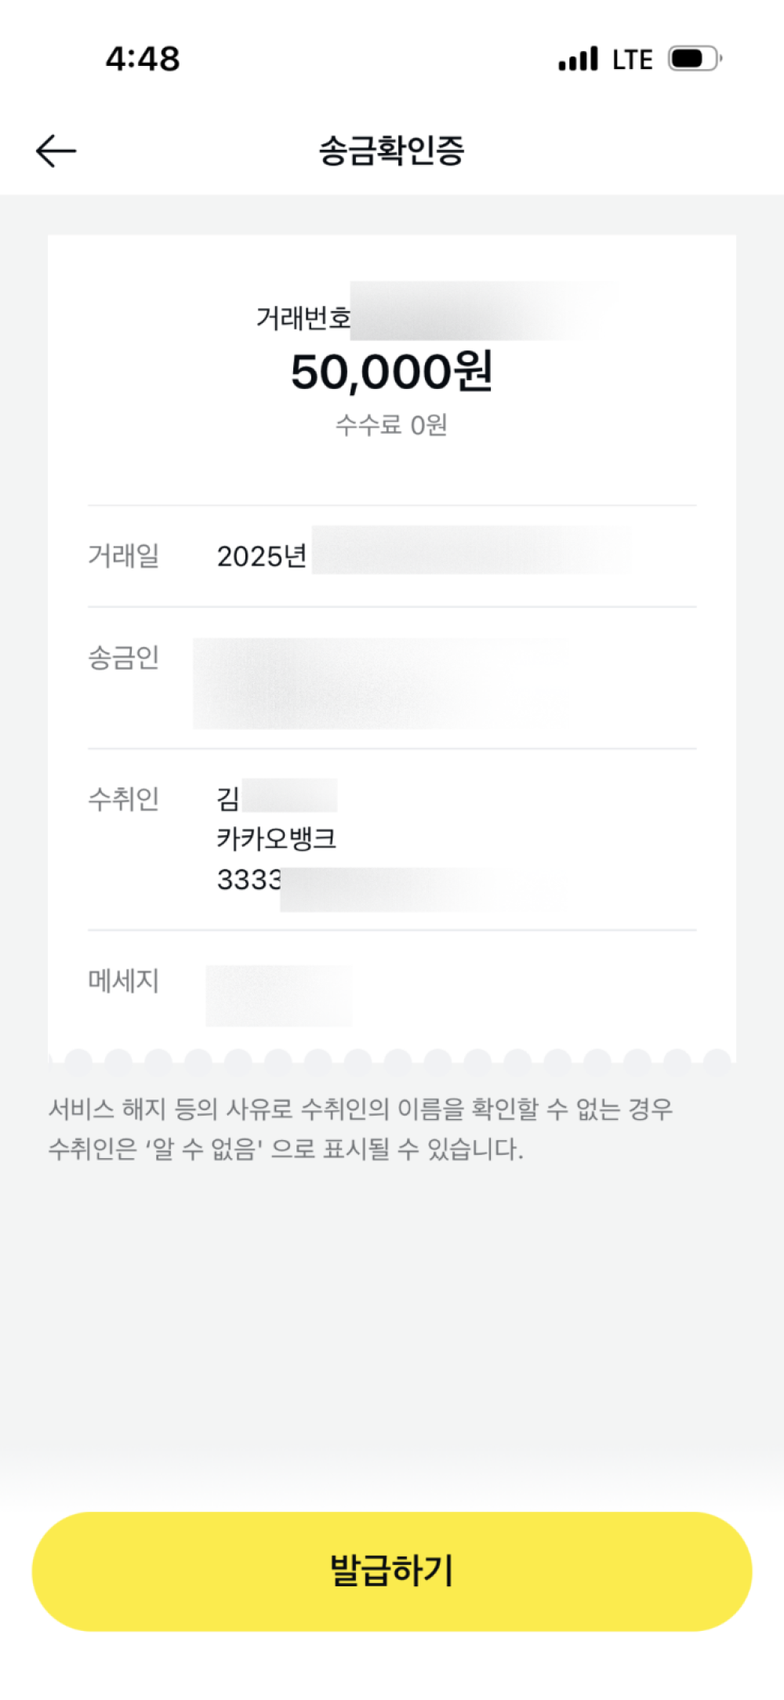
Task: Tap the 4:48 clock in status bar
Action: [x=143, y=59]
